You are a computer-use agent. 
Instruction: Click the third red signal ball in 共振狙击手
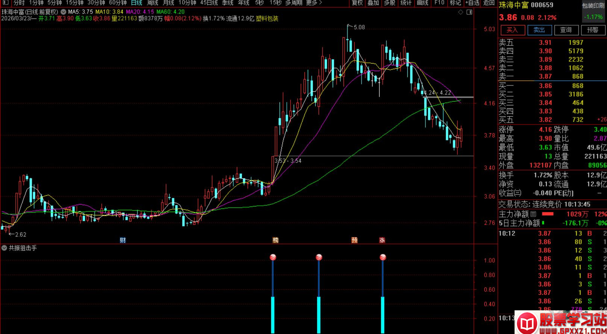coord(383,257)
